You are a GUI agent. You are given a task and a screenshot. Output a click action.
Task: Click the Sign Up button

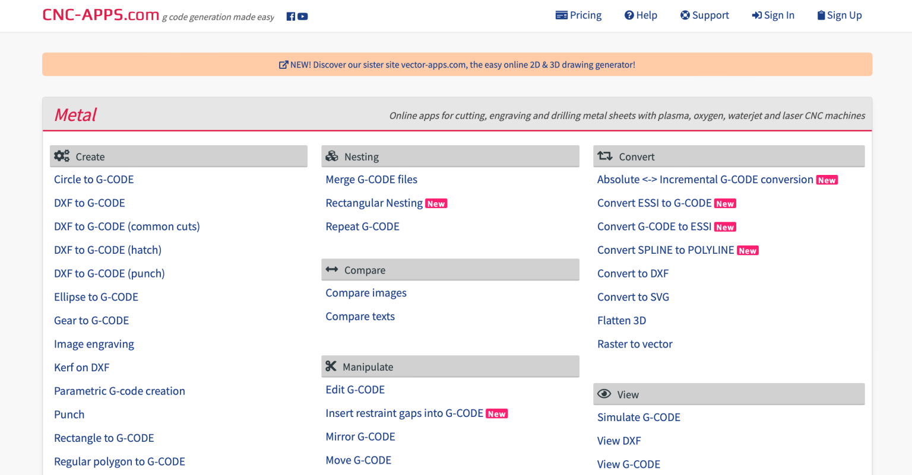pyautogui.click(x=839, y=15)
